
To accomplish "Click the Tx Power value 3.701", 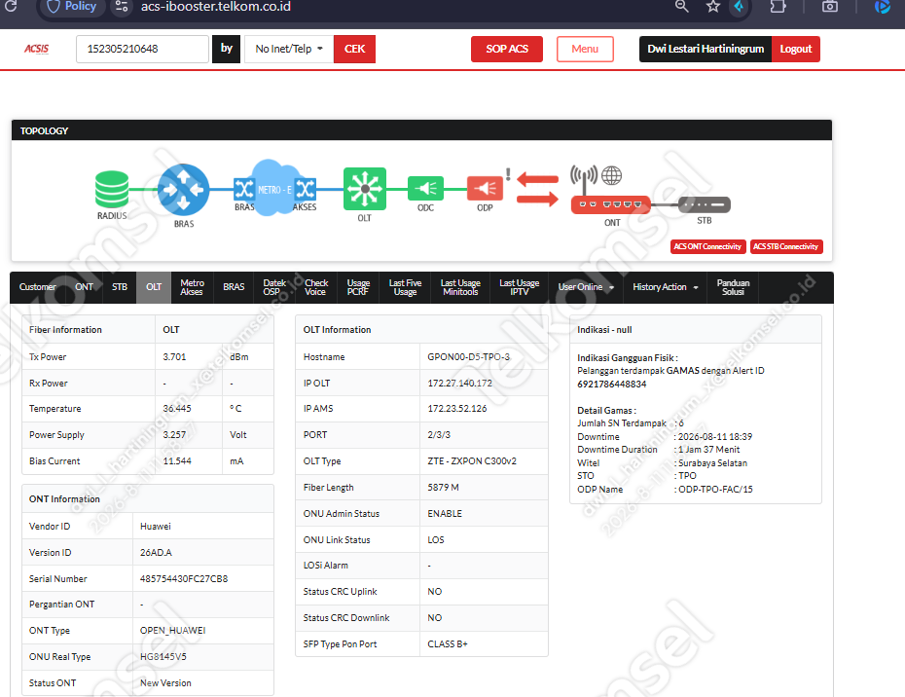I will click(x=174, y=357).
